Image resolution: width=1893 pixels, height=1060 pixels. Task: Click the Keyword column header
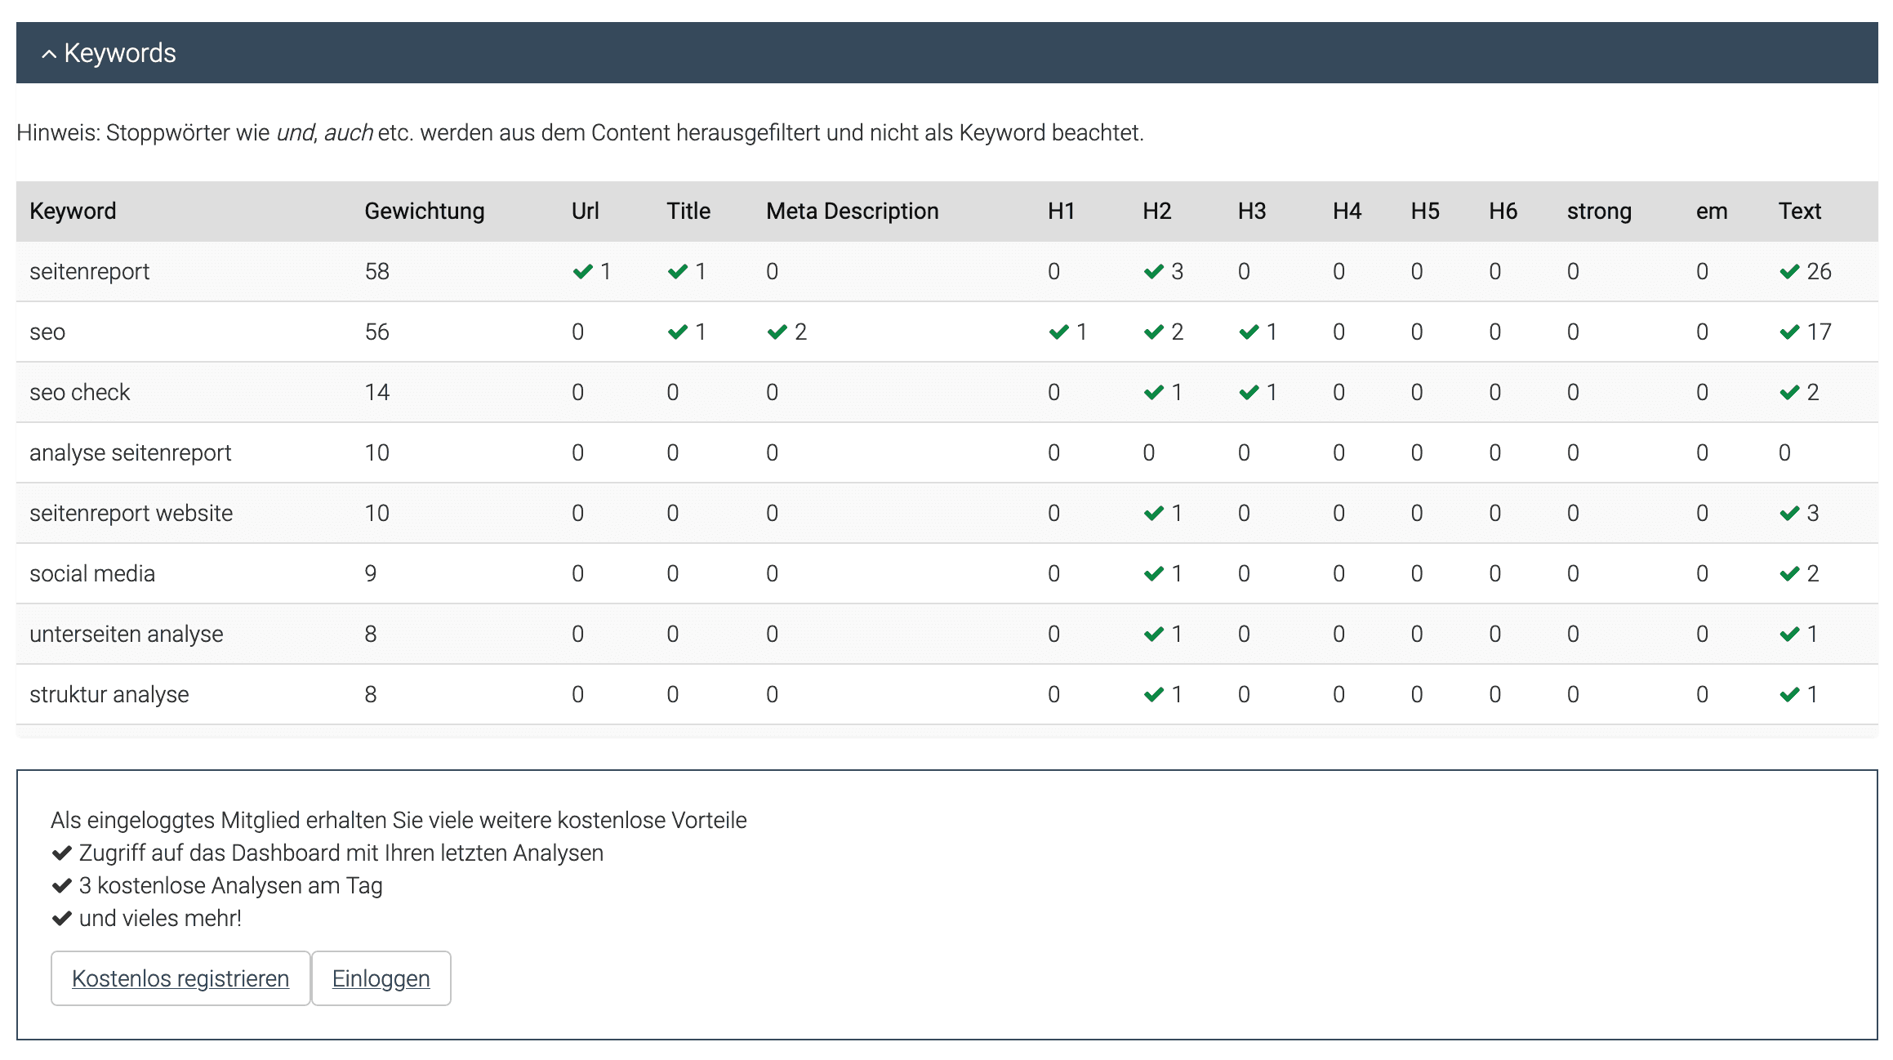[x=73, y=211]
